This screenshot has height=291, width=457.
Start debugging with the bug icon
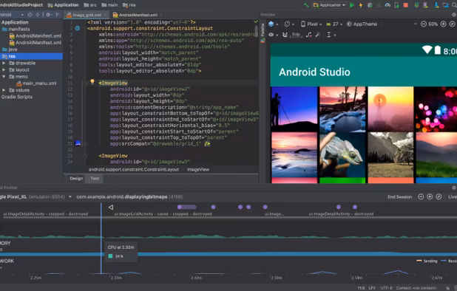[x=370, y=5]
